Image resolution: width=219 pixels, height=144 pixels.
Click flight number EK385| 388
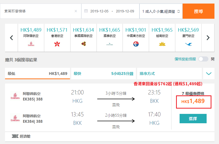click(x=33, y=99)
